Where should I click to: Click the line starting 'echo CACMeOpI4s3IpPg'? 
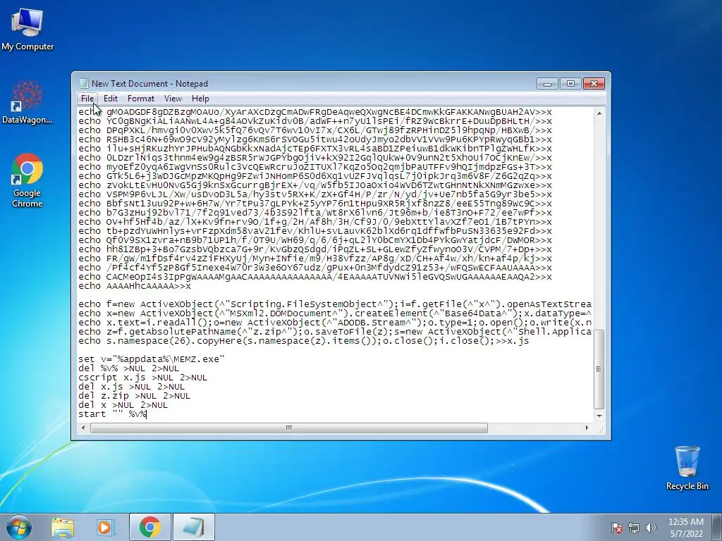[x=315, y=277]
